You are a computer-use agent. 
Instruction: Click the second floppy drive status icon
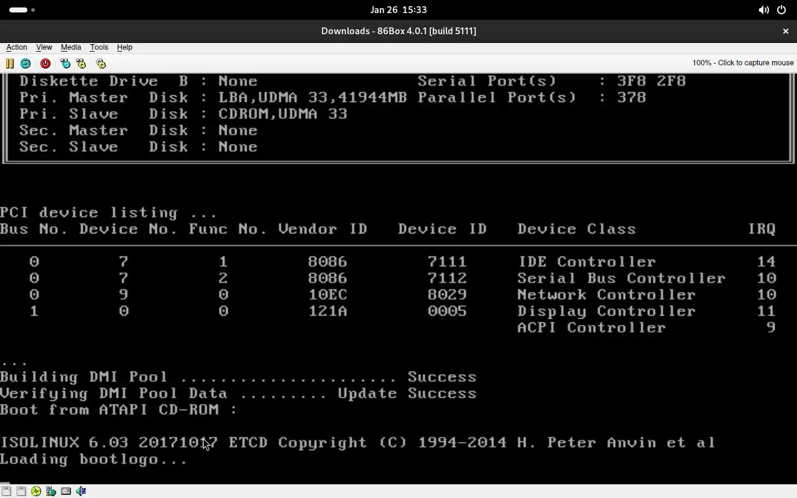click(21, 491)
